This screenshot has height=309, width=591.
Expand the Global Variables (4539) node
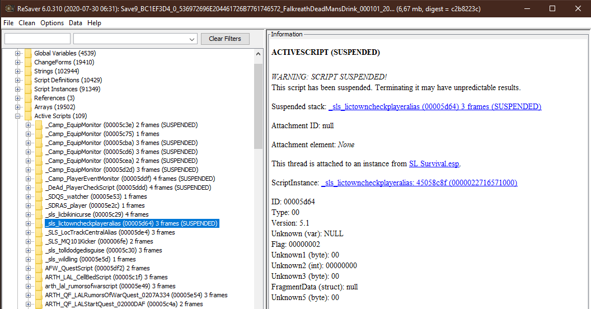point(18,54)
